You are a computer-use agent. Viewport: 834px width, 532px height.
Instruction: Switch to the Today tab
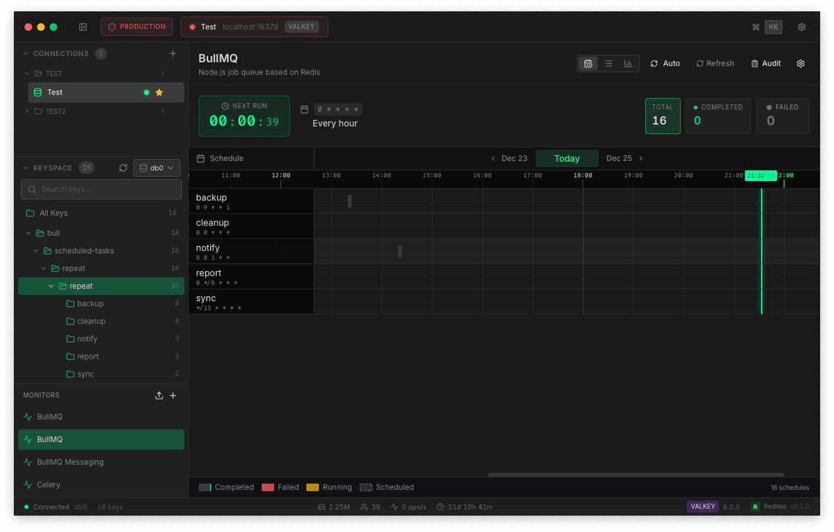point(567,158)
